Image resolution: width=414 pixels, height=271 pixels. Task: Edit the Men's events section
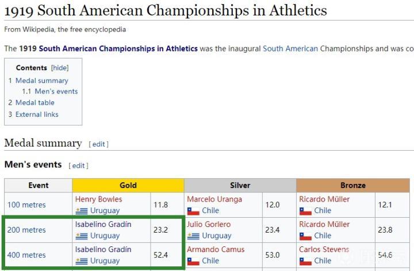pos(79,166)
